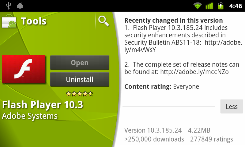This screenshot has width=245, height=147.
Task: Tap the cellular signal bars icon
Action: [x=209, y=6]
